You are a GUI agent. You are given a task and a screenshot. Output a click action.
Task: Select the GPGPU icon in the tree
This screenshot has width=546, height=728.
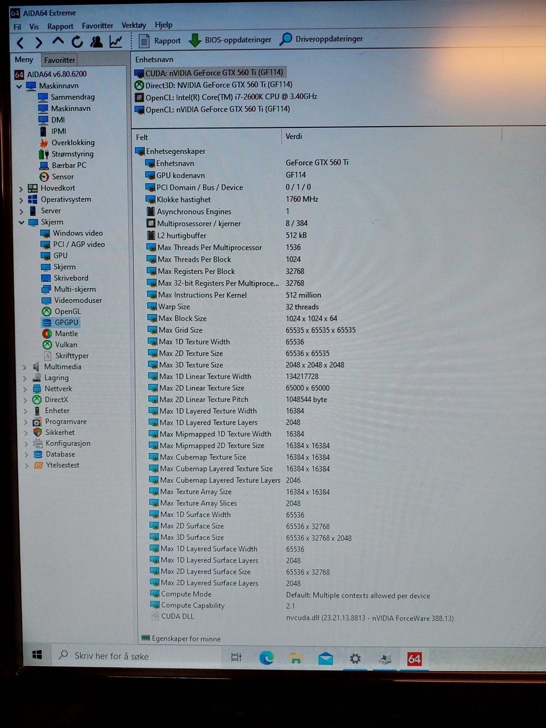click(x=47, y=322)
